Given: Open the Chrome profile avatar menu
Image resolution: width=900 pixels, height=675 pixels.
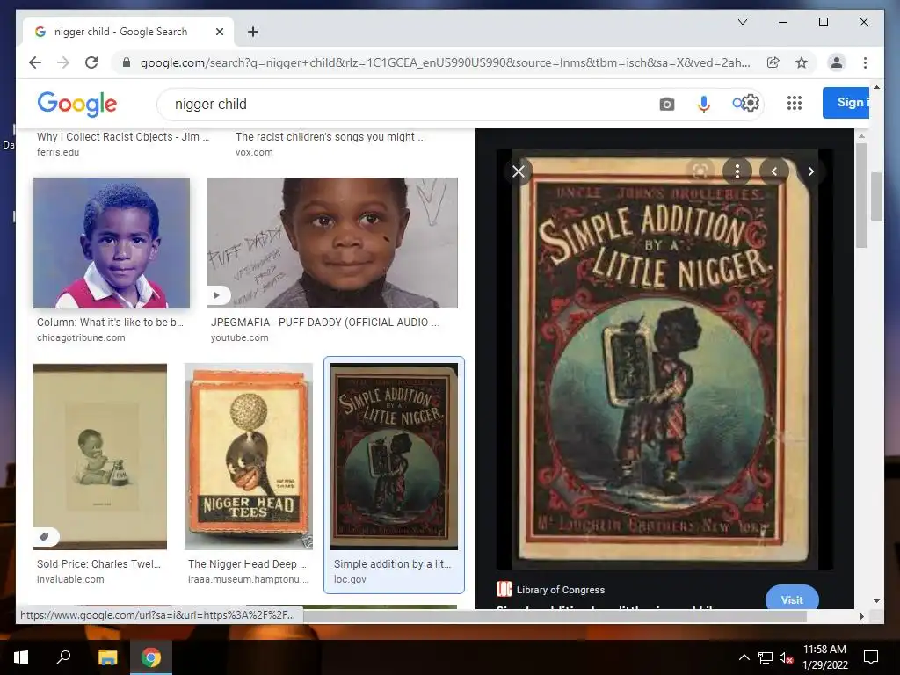Looking at the screenshot, I should 837,62.
